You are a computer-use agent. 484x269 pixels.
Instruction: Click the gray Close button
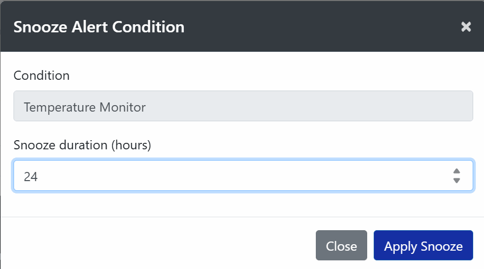pos(341,245)
